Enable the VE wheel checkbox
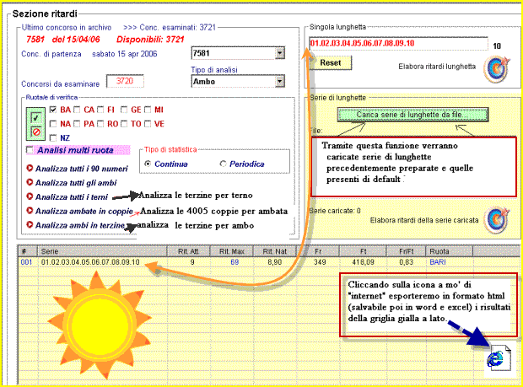Image resolution: width=523 pixels, height=387 pixels. click(148, 124)
